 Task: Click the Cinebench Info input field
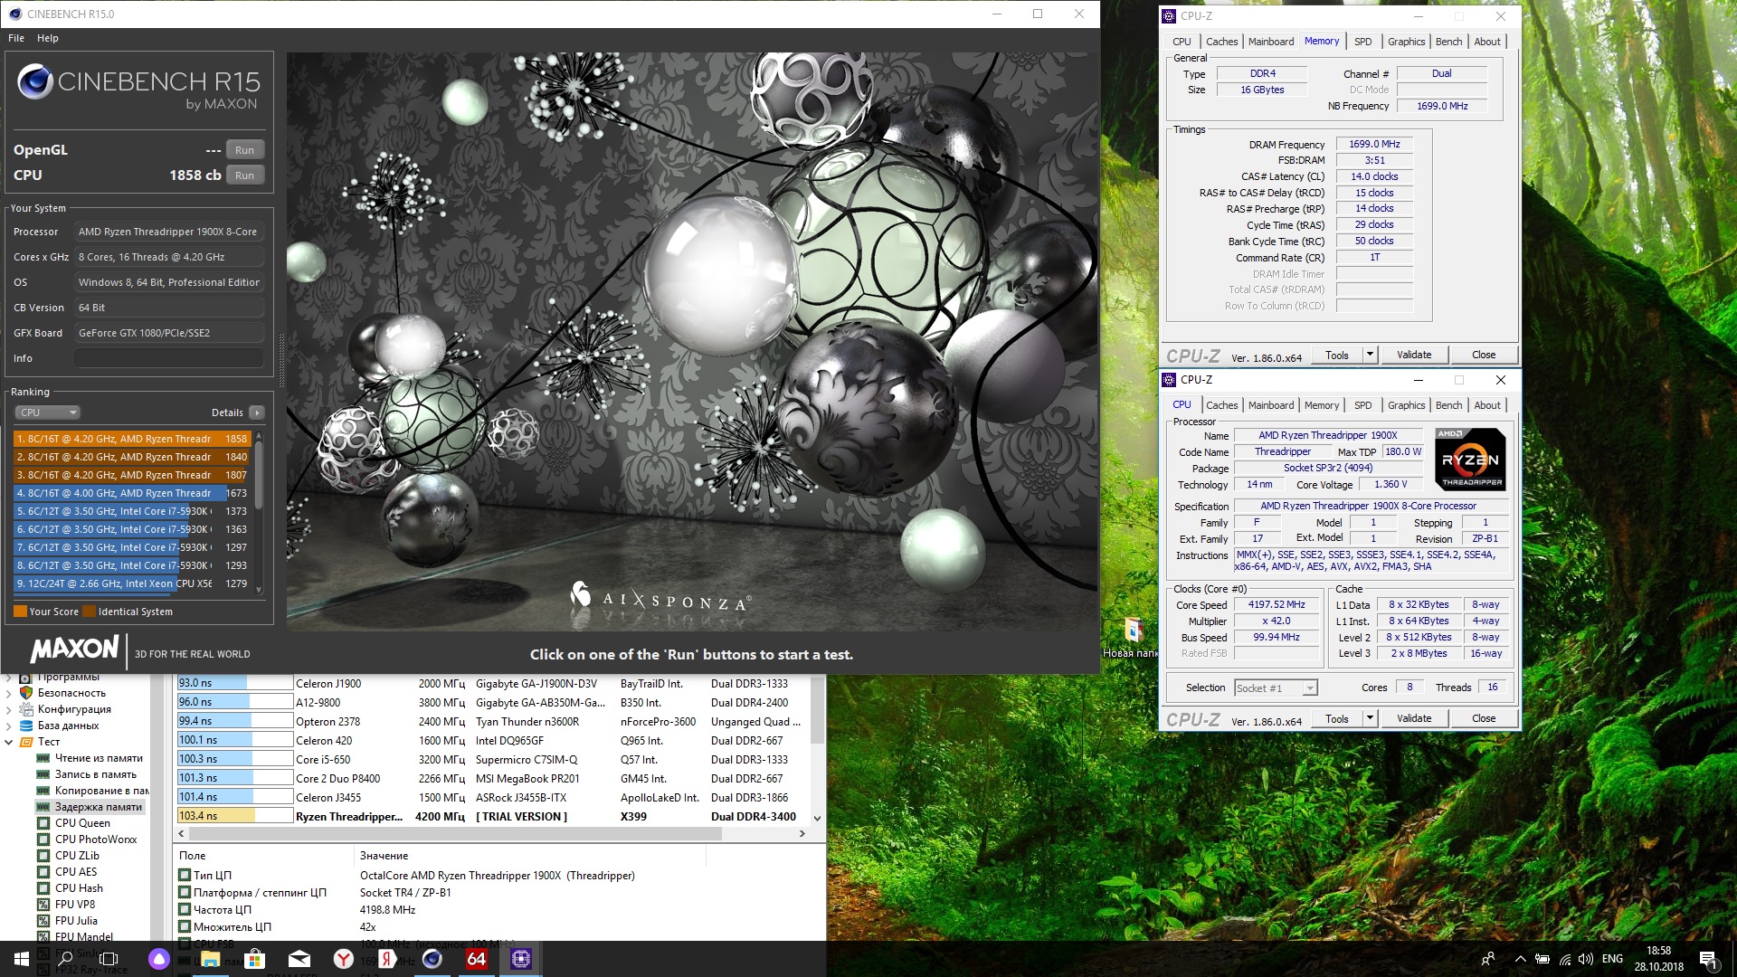point(169,358)
